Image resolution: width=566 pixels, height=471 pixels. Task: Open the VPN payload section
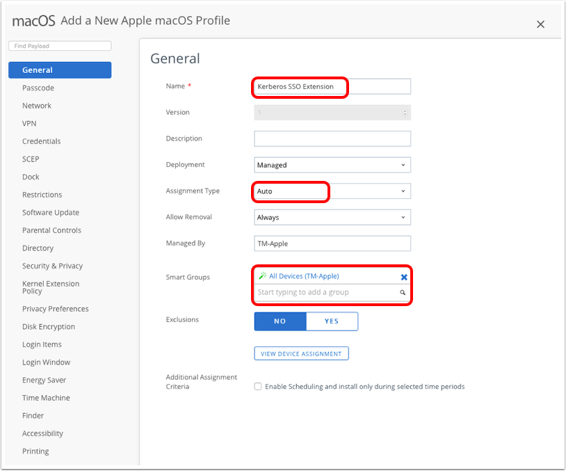[29, 124]
